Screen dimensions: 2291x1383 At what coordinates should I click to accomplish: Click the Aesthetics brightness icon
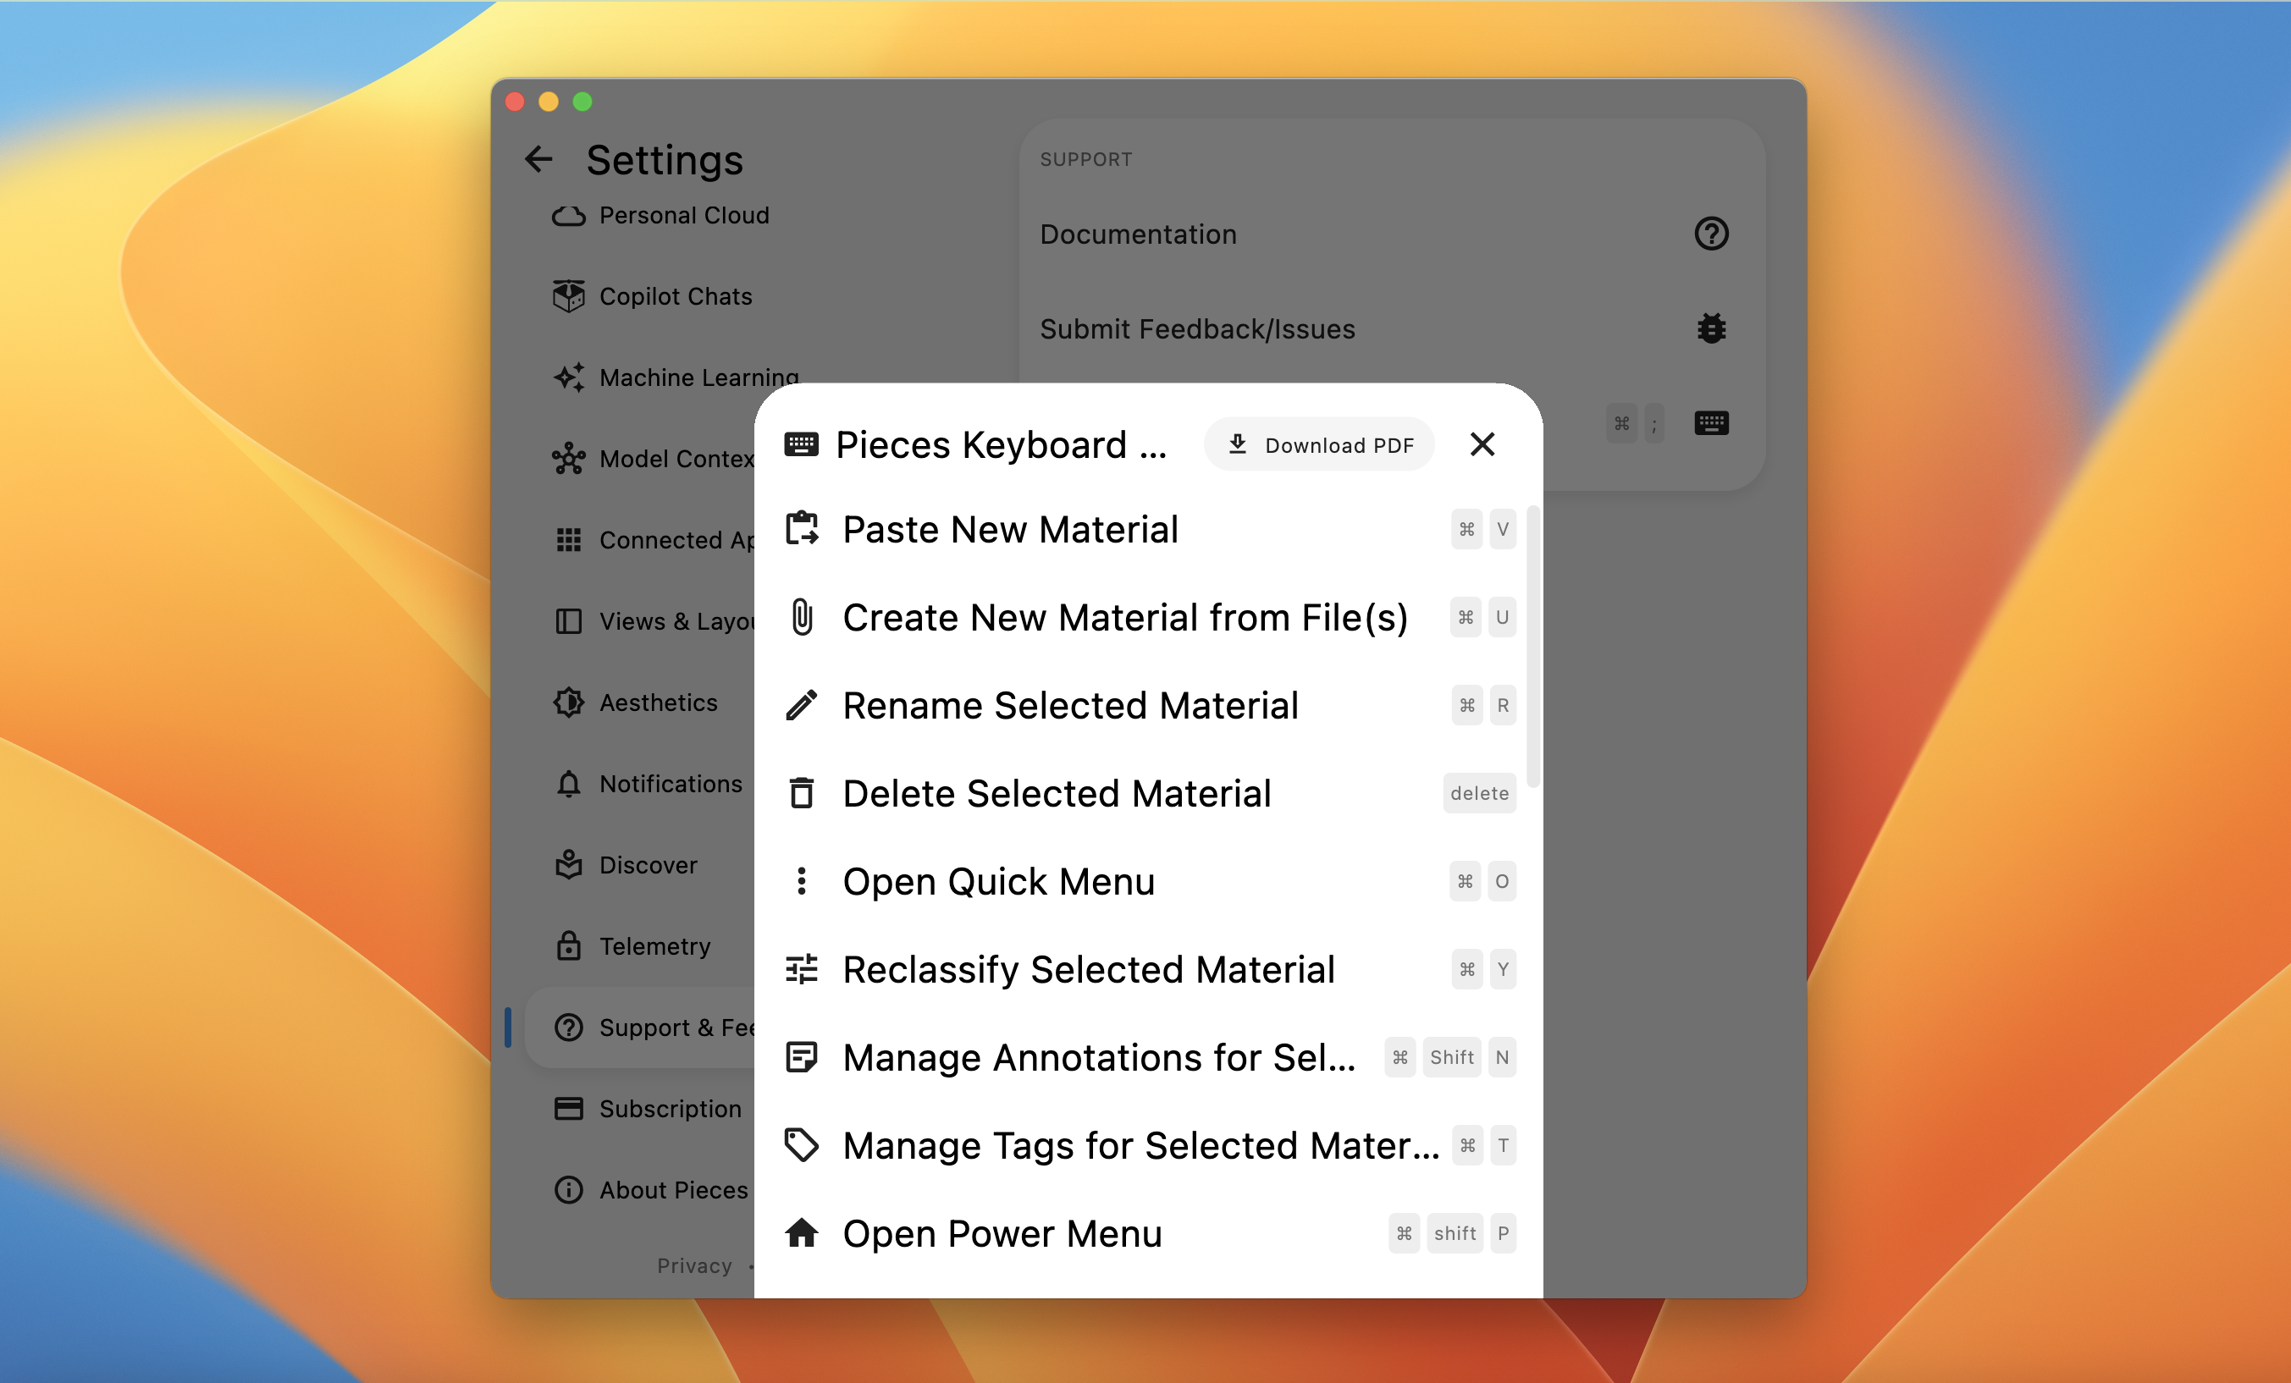(x=568, y=703)
